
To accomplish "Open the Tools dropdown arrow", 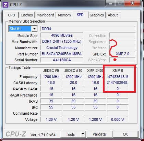I will click(x=83, y=134).
